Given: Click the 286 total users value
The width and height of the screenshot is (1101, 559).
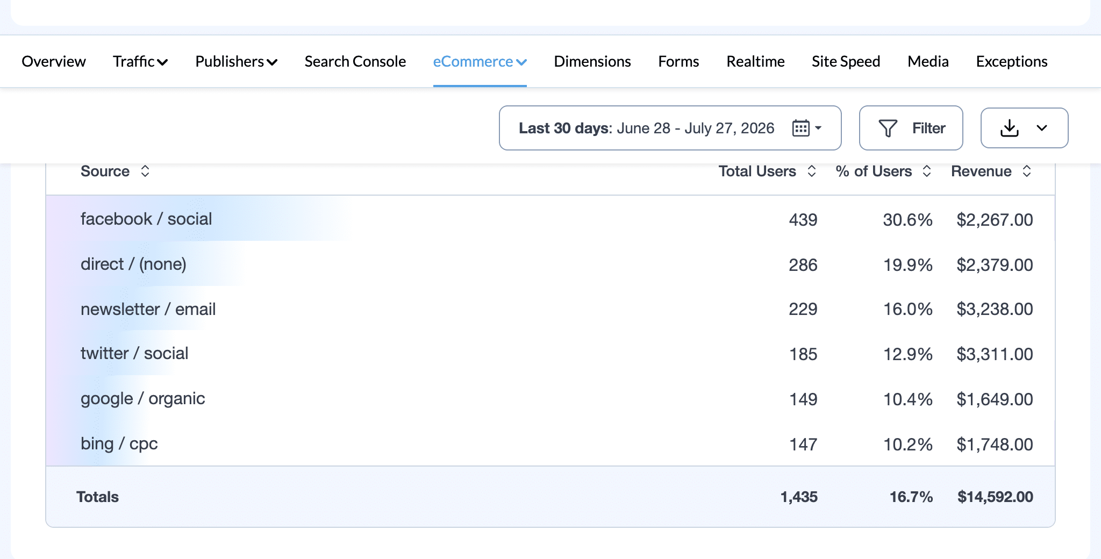Looking at the screenshot, I should coord(803,264).
